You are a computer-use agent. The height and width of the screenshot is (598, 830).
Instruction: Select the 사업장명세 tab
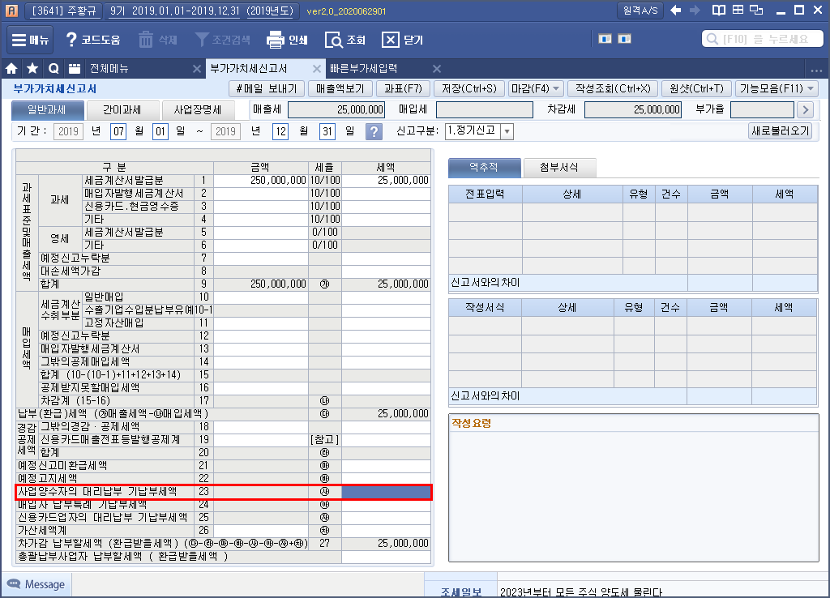coord(198,110)
